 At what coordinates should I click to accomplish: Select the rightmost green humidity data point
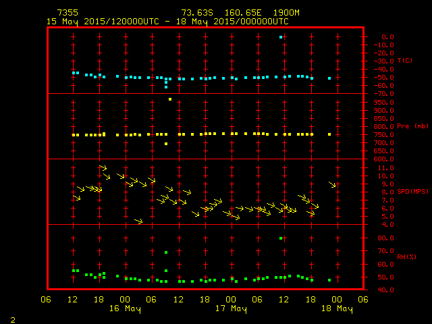coord(329,280)
